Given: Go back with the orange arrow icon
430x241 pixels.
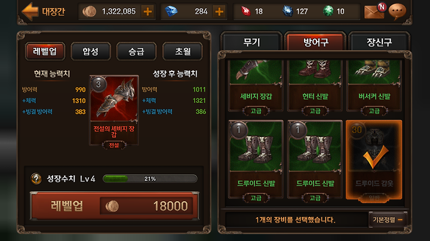Looking at the screenshot, I should [x=30, y=11].
